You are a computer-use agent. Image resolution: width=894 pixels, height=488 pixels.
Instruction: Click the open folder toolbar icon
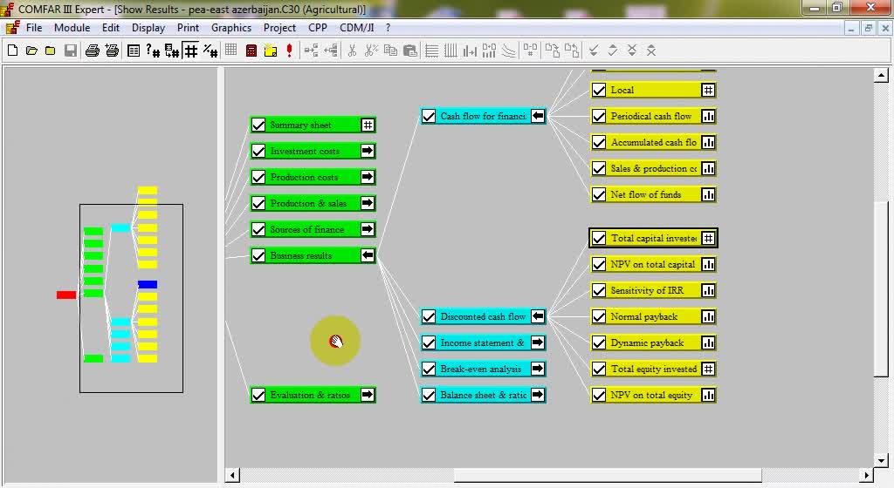[31, 51]
